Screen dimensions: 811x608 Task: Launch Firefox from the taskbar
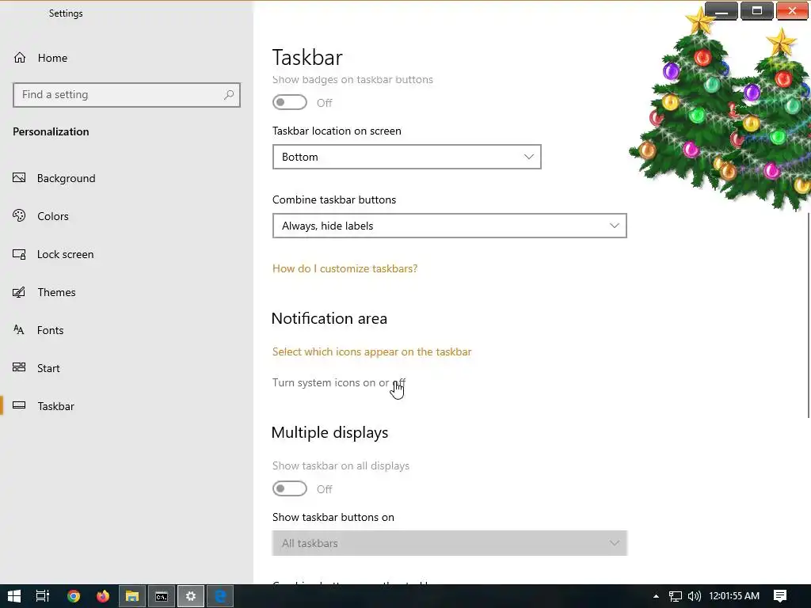point(103,596)
